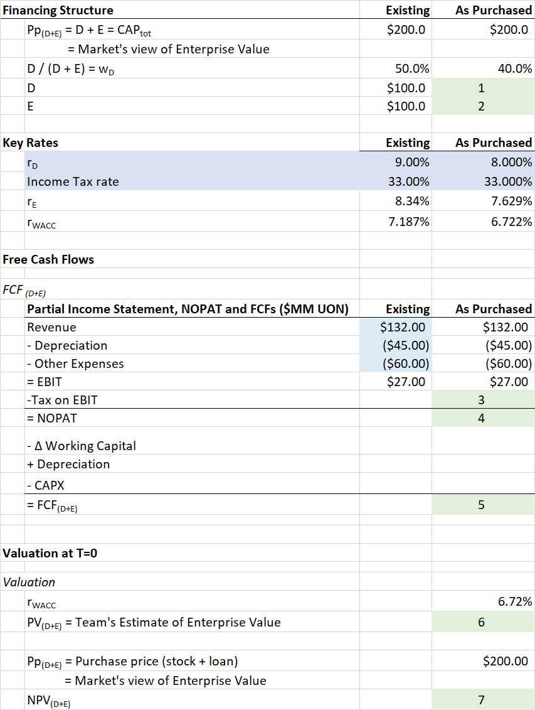Click the rWACC value 7.187% cell
The width and height of the screenshot is (535, 710).
[408, 221]
